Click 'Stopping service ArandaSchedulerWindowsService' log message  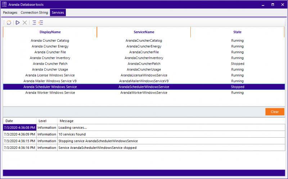[x=98, y=141]
